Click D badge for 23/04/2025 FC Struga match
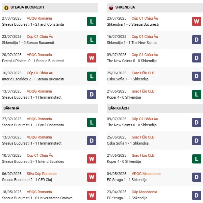 (197, 195)
